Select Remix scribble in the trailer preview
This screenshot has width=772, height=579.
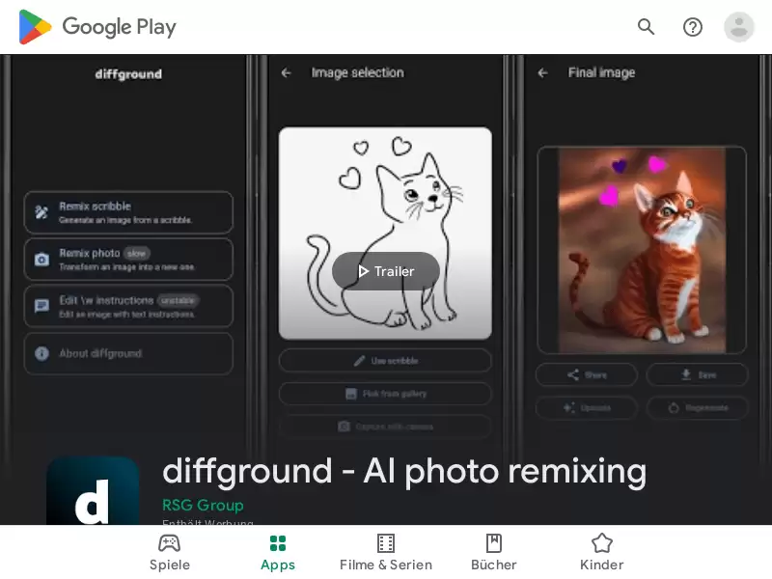click(x=128, y=212)
